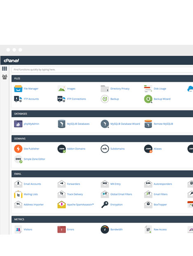Open the Track Delivery icon
This screenshot has height=256, width=193.
tap(62, 194)
